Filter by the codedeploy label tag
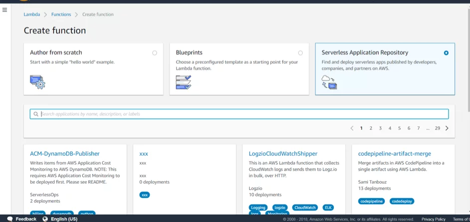 (x=402, y=201)
